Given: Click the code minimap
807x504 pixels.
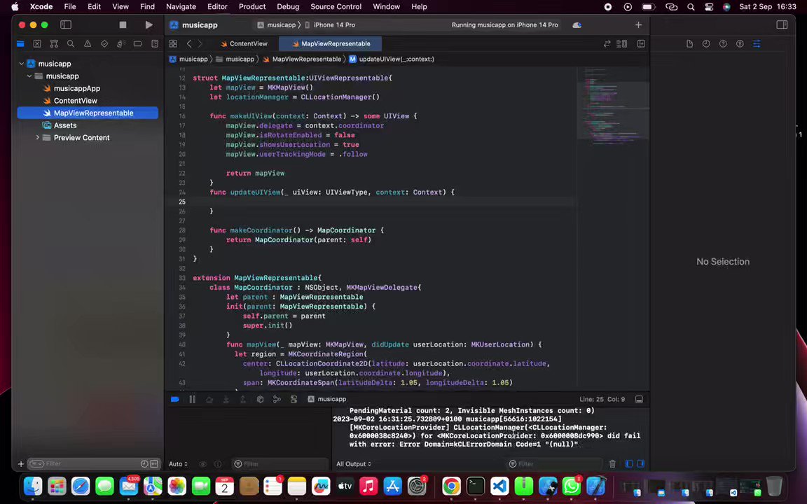Looking at the screenshot, I should coord(612,108).
